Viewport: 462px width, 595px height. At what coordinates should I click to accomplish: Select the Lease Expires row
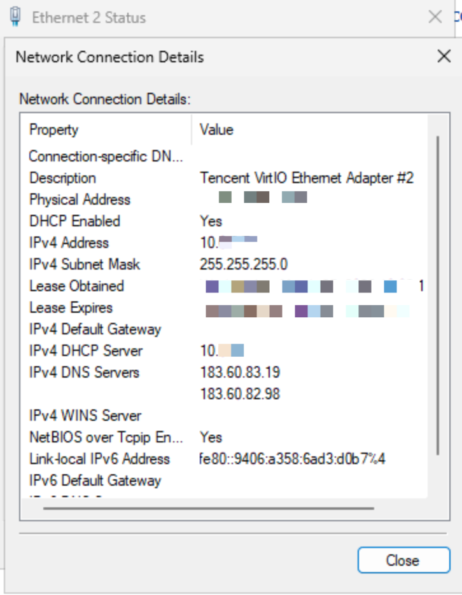pos(71,308)
